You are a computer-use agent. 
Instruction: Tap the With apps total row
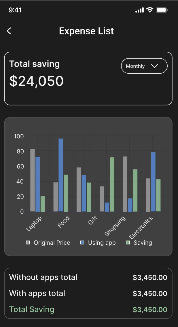point(88,293)
